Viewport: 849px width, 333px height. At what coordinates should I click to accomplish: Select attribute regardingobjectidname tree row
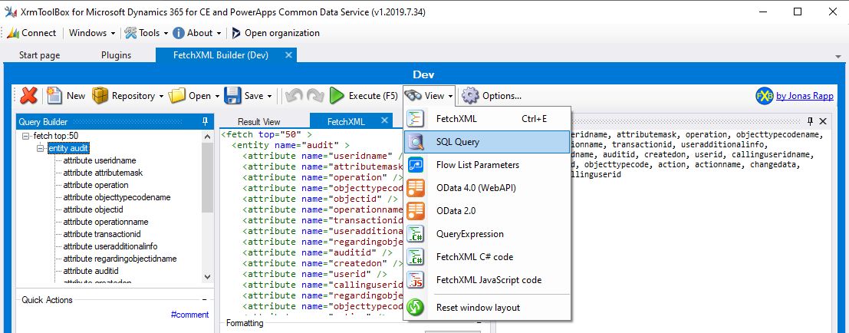120,259
